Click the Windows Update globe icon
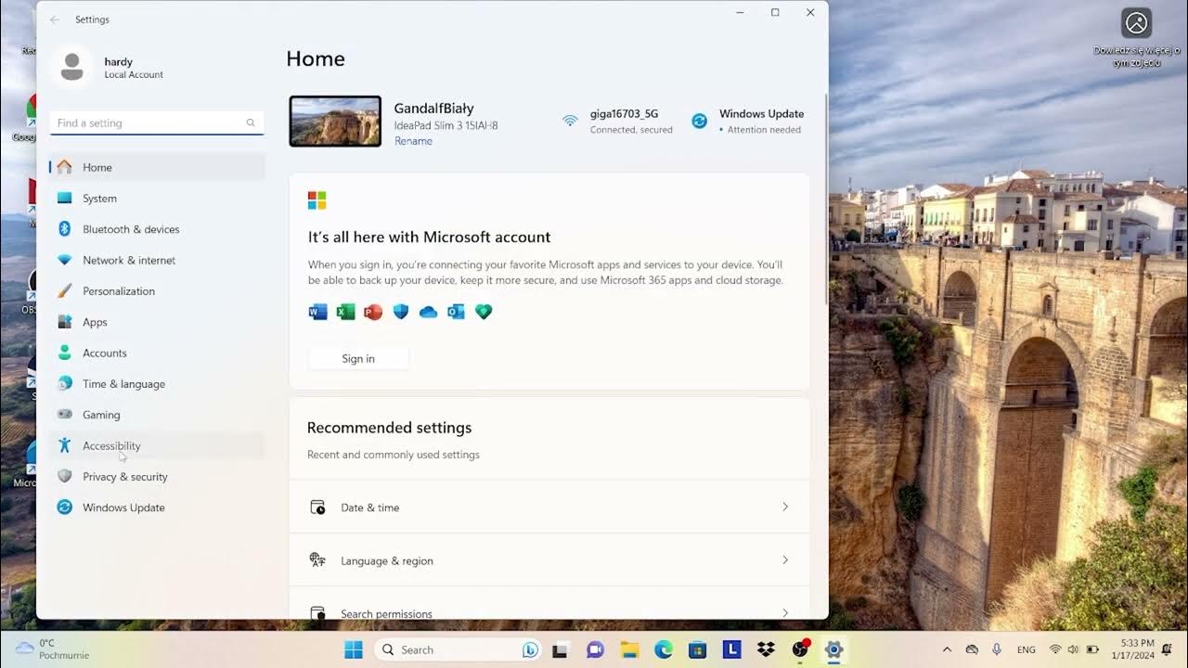This screenshot has width=1188, height=668. 699,121
